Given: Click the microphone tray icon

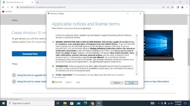Looking at the screenshot, I should tap(165, 103).
